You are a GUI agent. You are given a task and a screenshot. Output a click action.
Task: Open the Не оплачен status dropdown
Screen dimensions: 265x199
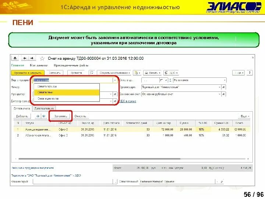pyautogui.click(x=225, y=80)
